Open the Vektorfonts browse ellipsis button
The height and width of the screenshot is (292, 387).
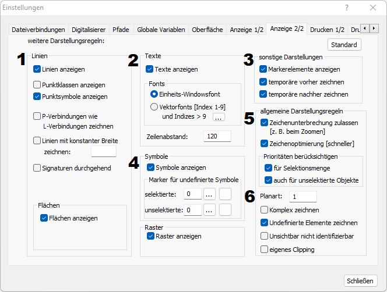tap(219, 117)
